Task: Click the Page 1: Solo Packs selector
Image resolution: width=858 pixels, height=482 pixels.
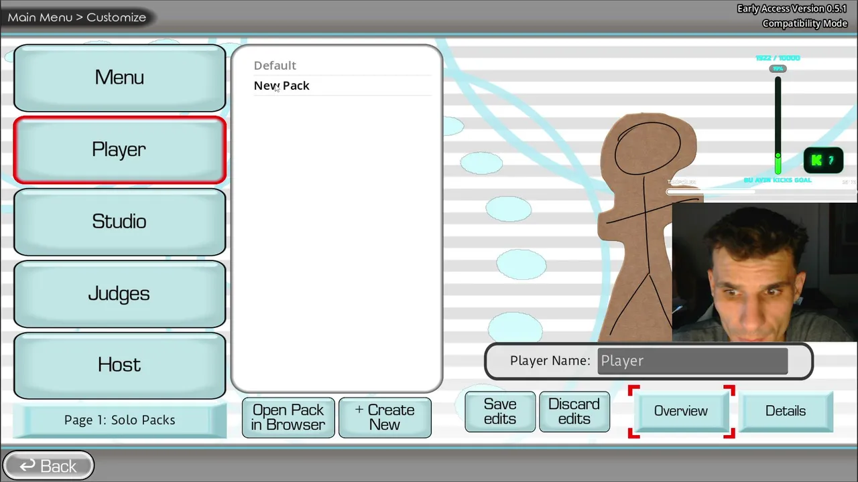Action: (120, 420)
